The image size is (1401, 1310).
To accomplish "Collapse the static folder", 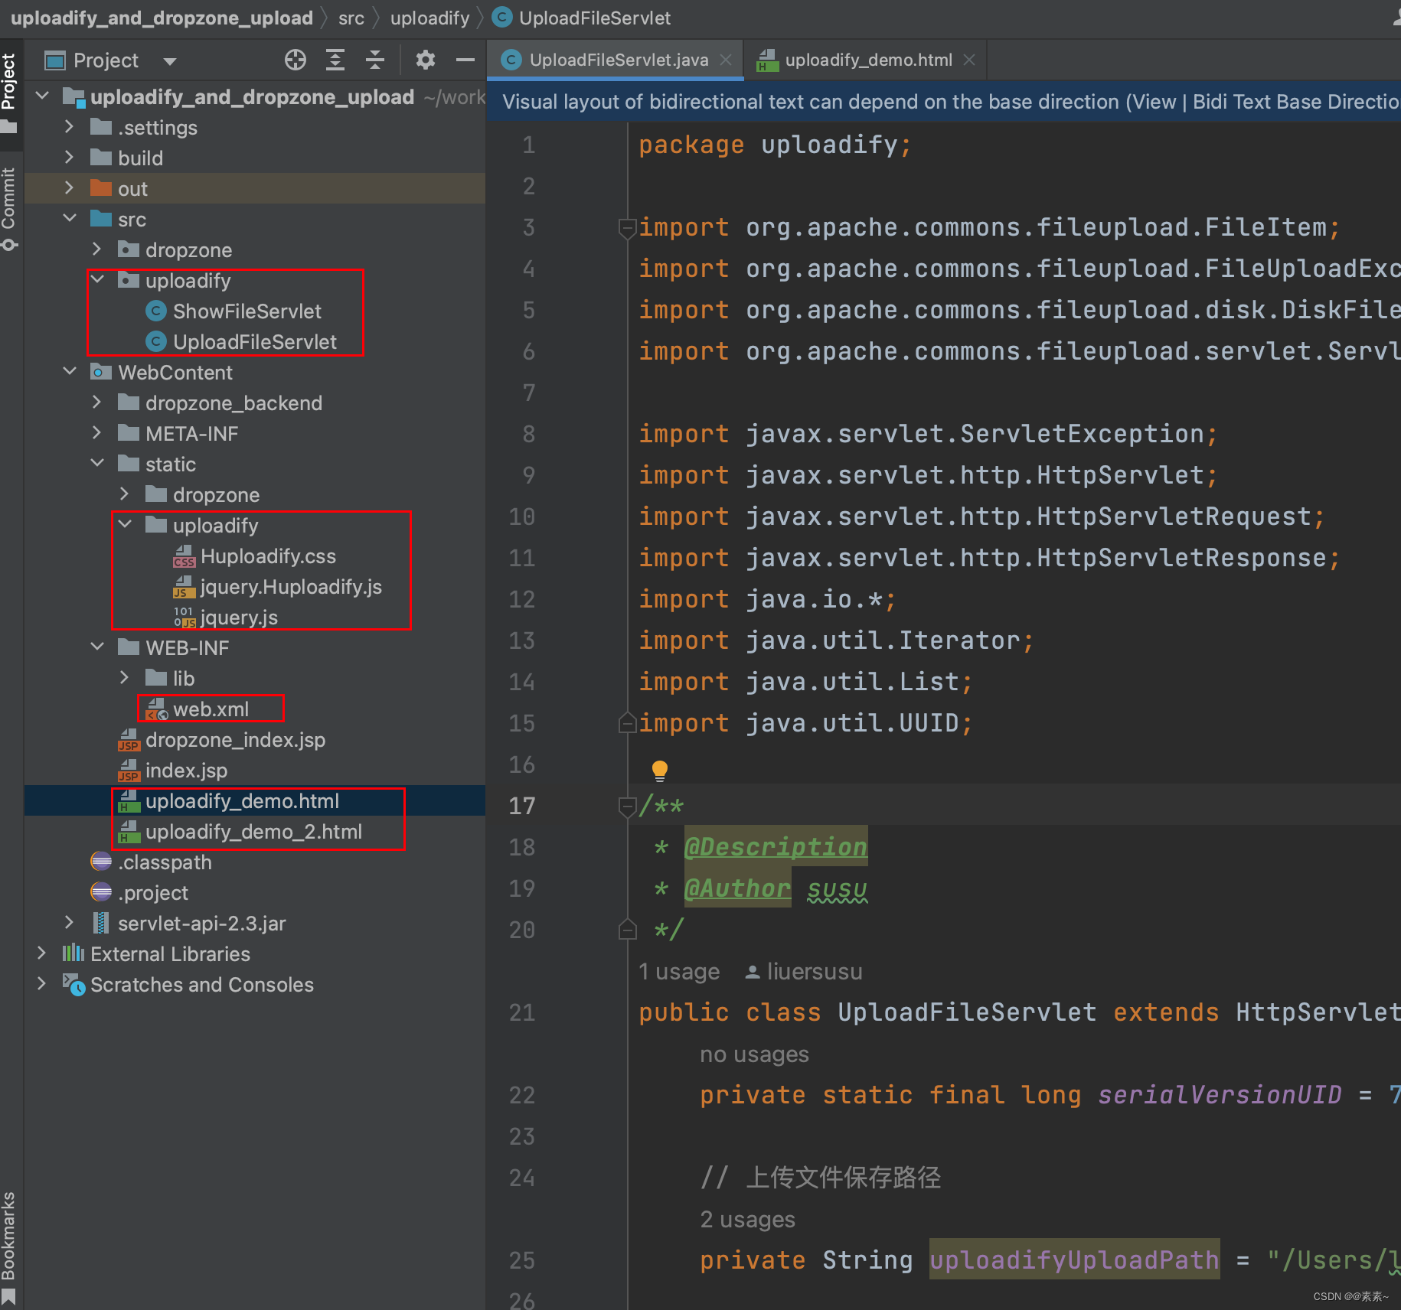I will click(x=97, y=464).
